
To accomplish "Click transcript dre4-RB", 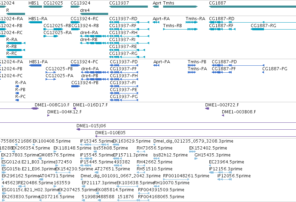I will [94, 43].
